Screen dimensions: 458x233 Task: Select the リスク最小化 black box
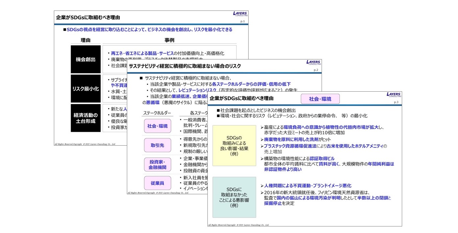[x=85, y=89]
